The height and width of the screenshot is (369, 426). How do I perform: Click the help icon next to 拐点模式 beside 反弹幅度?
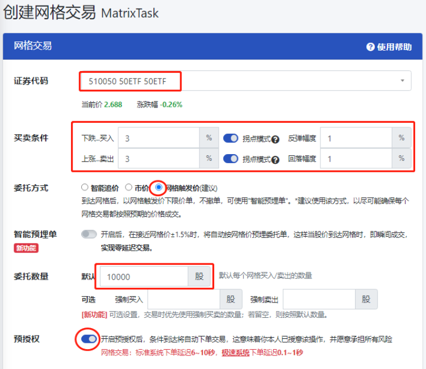(275, 139)
